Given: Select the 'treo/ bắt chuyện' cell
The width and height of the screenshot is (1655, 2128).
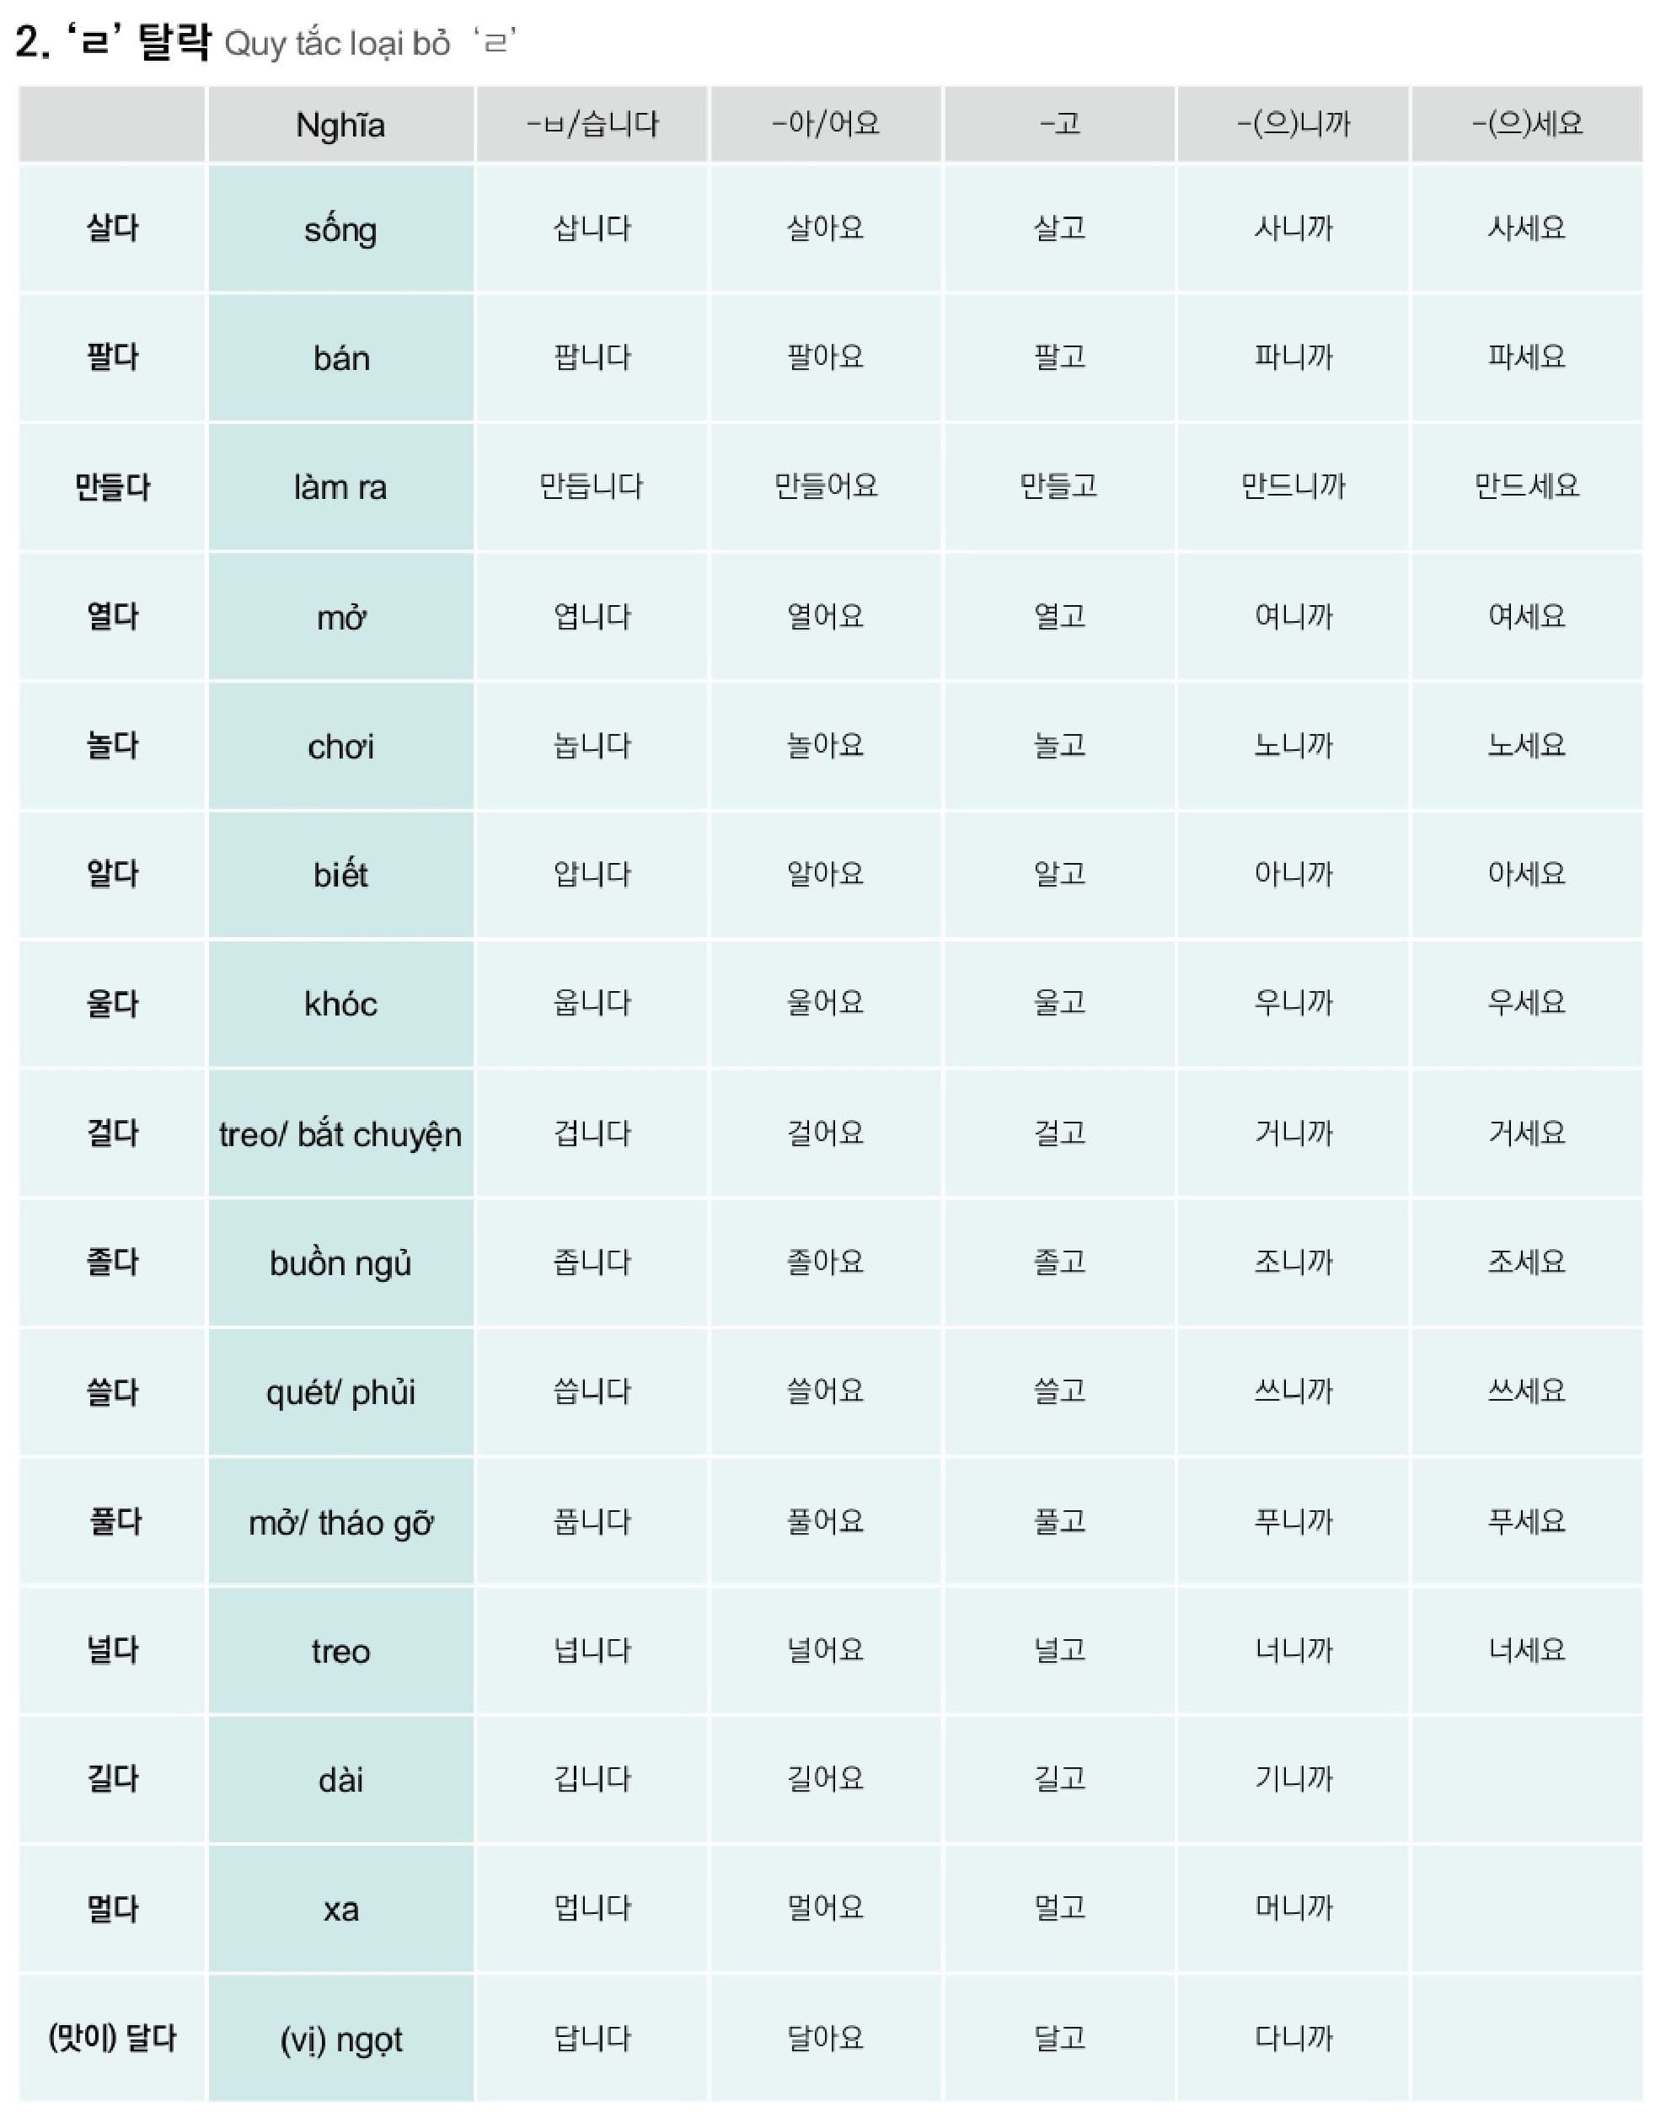Looking at the screenshot, I should [340, 1134].
